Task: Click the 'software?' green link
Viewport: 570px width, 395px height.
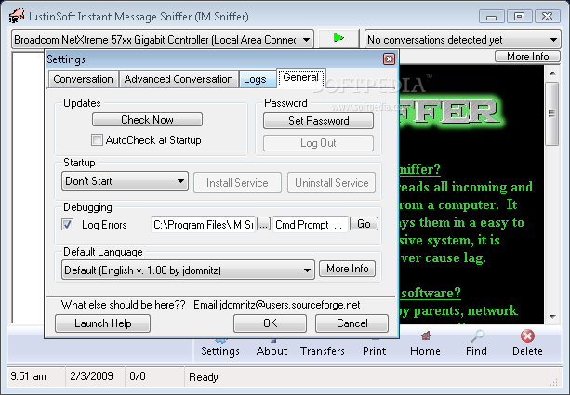Action: coord(431,293)
